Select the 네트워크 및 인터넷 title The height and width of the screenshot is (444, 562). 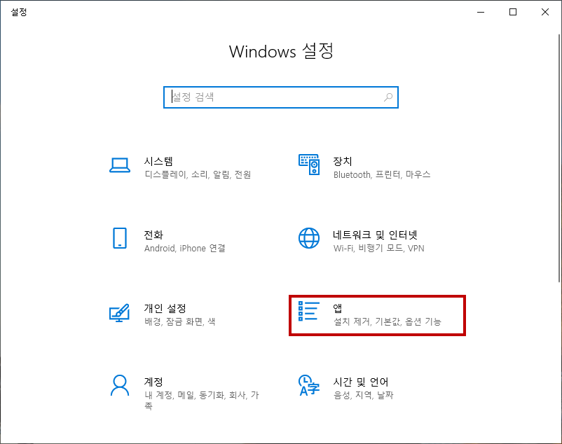pyautogui.click(x=376, y=235)
